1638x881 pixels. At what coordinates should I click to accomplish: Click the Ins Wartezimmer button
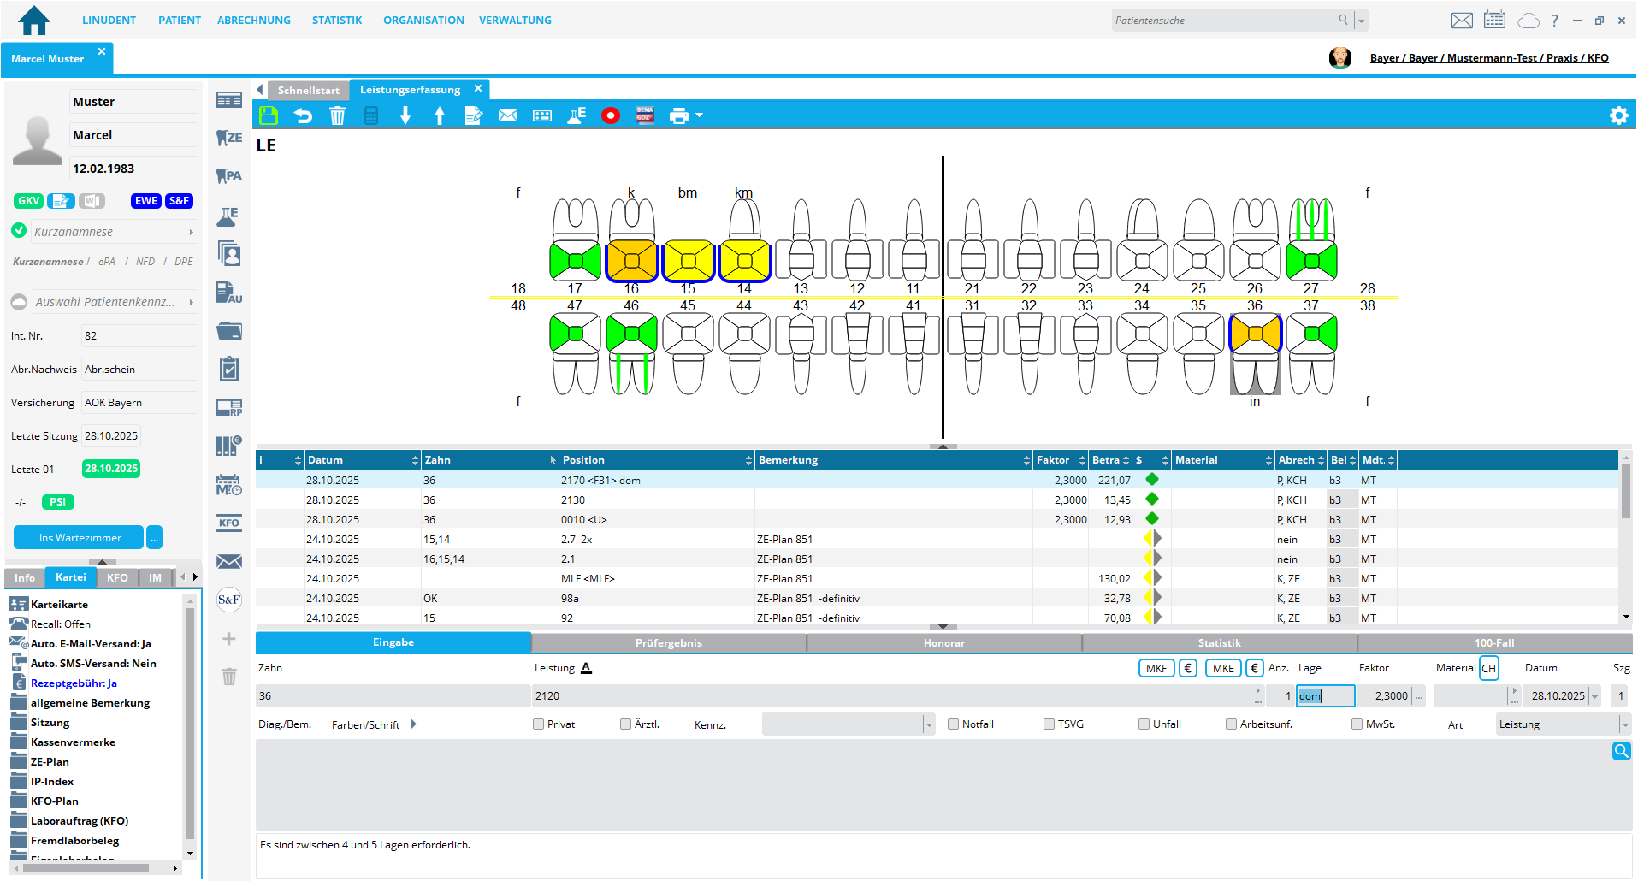[79, 538]
